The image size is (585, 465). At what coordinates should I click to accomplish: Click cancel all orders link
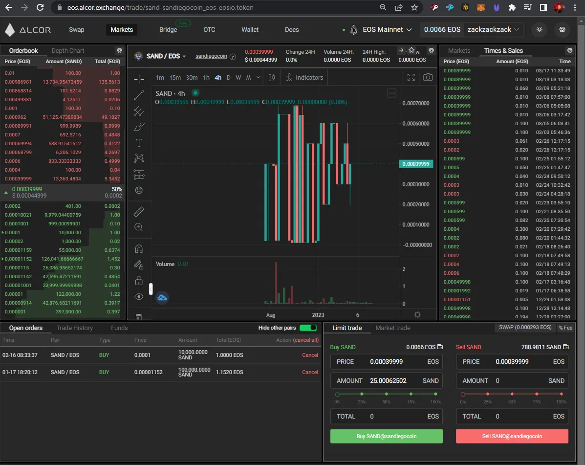(x=306, y=340)
